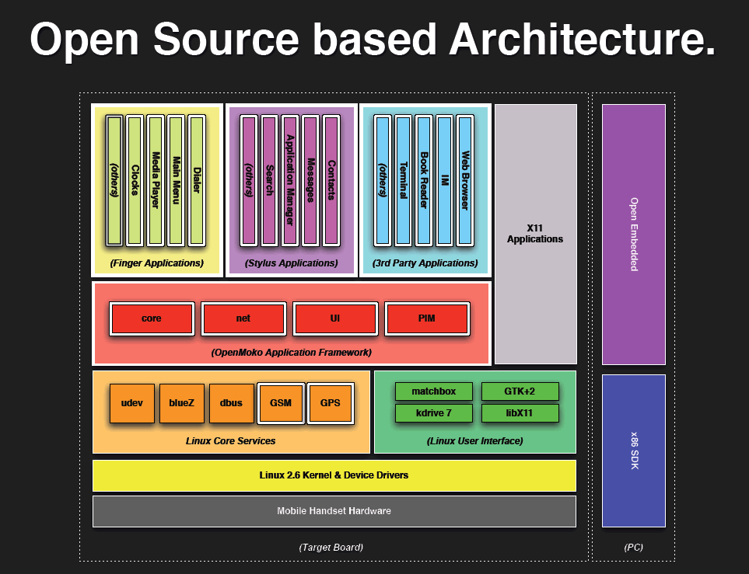The height and width of the screenshot is (574, 749).
Task: Select the red UI box
Action: [x=335, y=318]
